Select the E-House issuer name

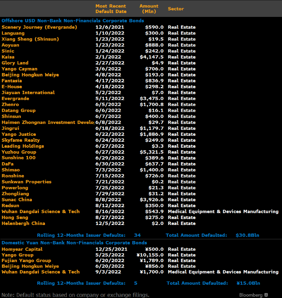pos(12,87)
